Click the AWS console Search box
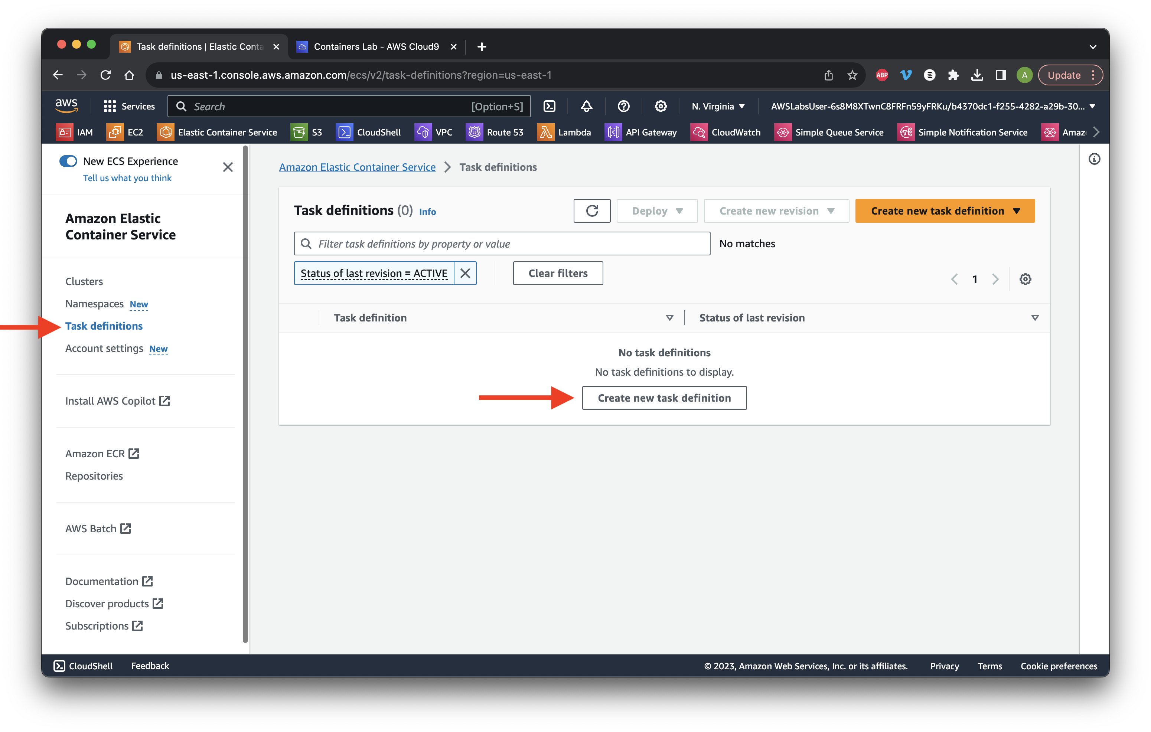The width and height of the screenshot is (1151, 732). [x=349, y=106]
